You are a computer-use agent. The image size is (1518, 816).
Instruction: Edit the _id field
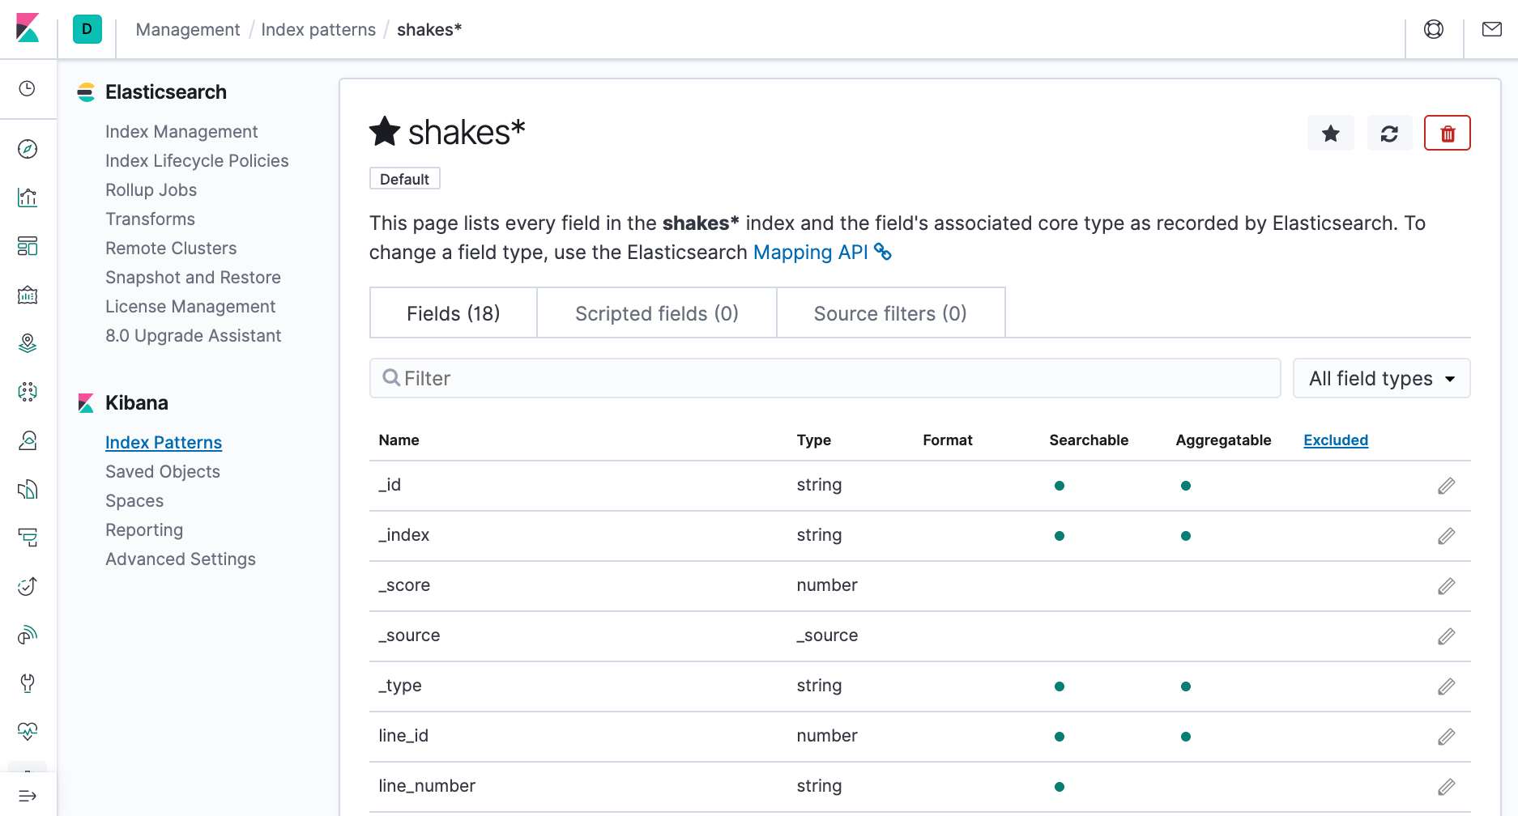pos(1447,486)
